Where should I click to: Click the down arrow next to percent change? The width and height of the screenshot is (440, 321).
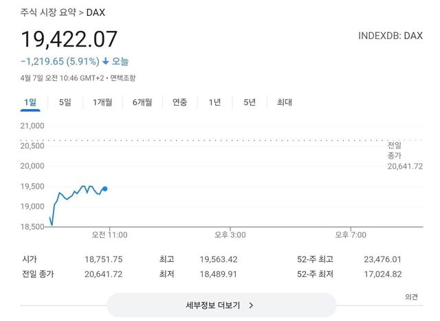(106, 62)
